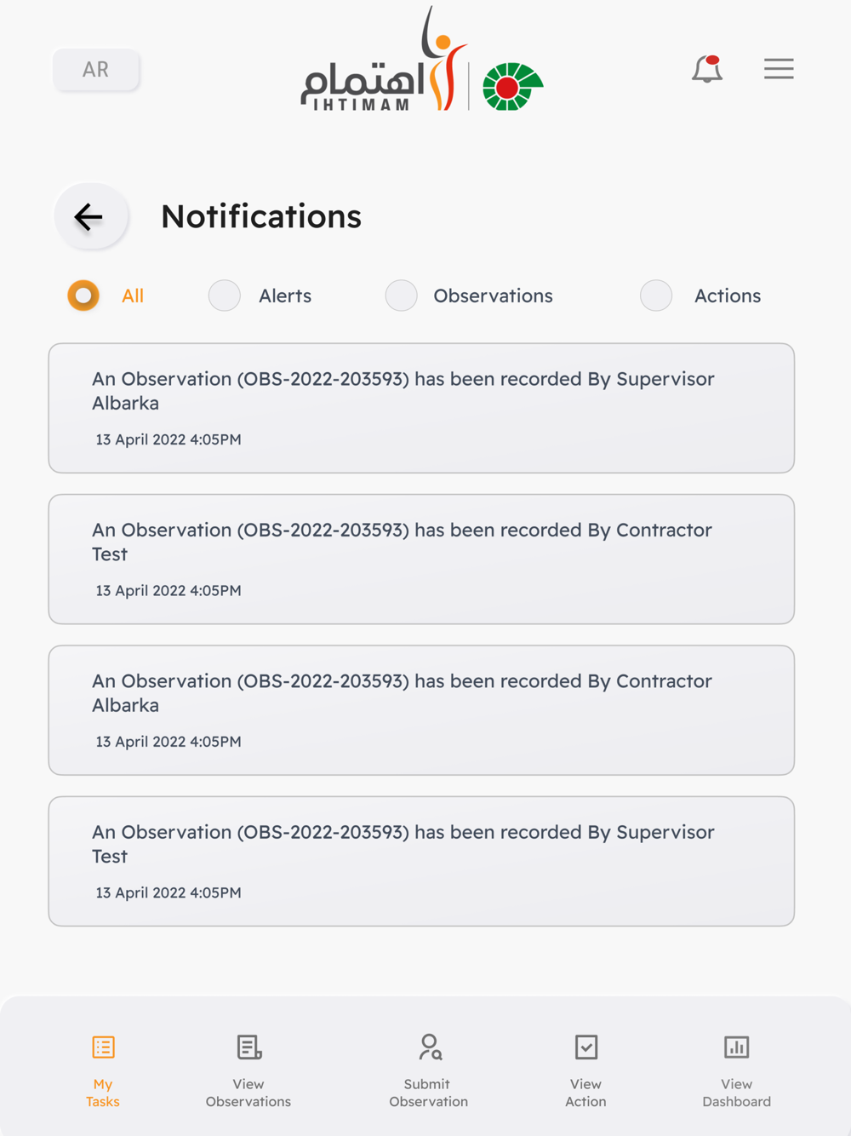Image resolution: width=851 pixels, height=1136 pixels.
Task: Open Supervisor Albarka observation notification
Action: pos(421,408)
